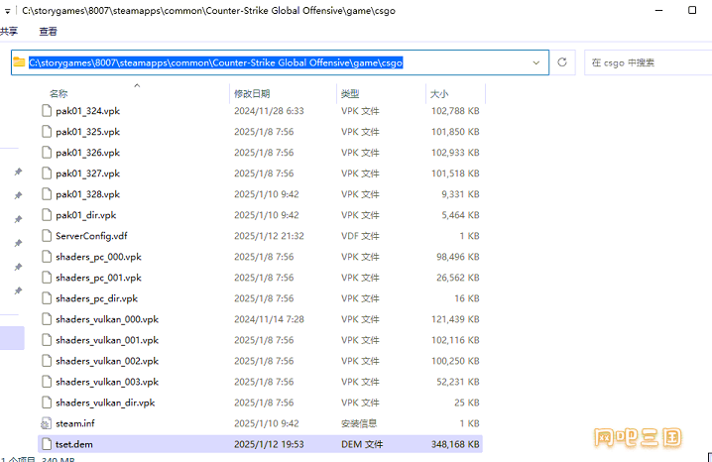Select file icon of pak01_dir.vpk
Viewport: 712px width, 462px height.
pos(47,215)
